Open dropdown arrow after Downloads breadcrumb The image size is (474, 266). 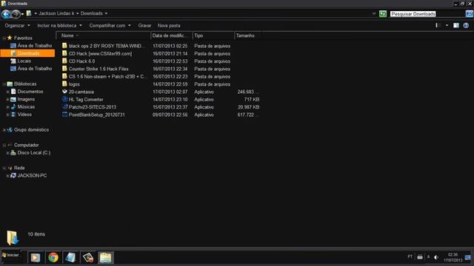(106, 13)
